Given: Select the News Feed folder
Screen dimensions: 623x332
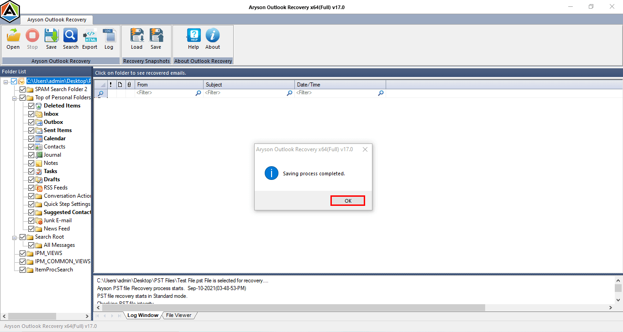Looking at the screenshot, I should point(57,229).
